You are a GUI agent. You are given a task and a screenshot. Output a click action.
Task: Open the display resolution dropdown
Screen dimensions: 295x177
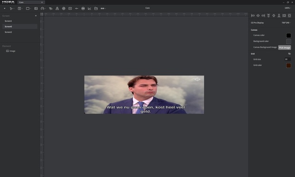(286, 23)
